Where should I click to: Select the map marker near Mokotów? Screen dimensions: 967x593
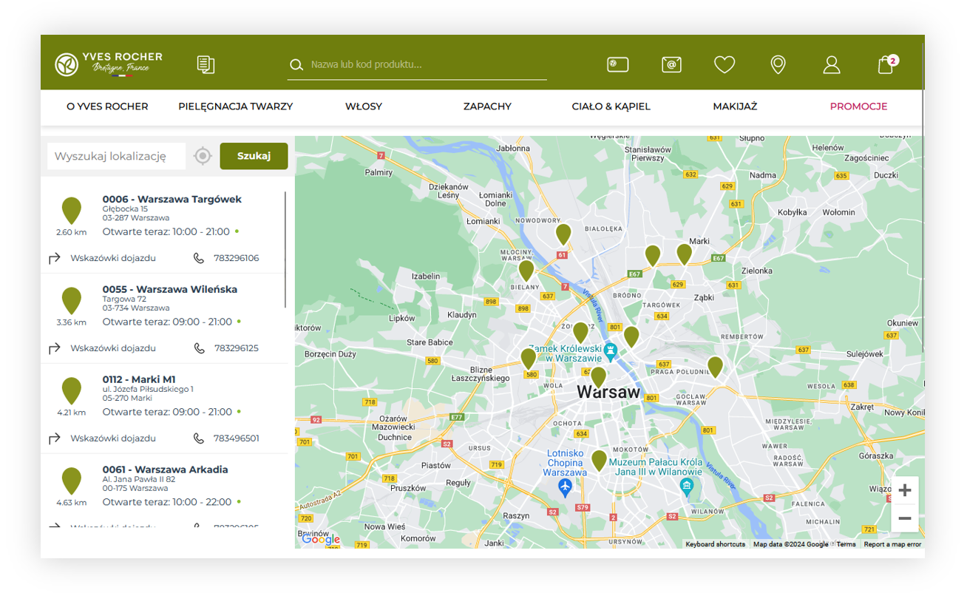pyautogui.click(x=599, y=461)
